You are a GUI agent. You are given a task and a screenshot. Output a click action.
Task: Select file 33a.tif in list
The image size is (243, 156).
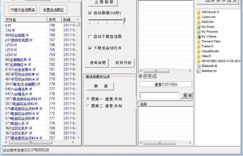pos(10,30)
